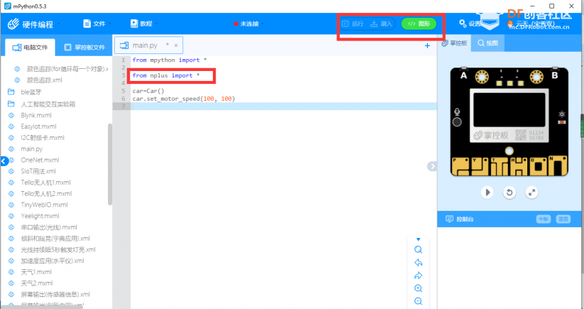Open the 教程 menu
584x309 pixels.
click(144, 23)
